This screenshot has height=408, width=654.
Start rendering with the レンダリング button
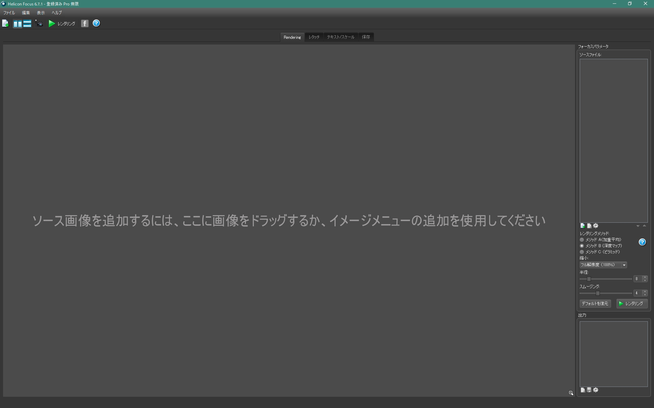click(632, 304)
